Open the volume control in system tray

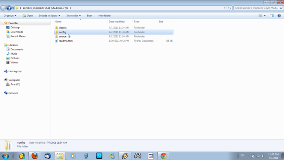click(263, 156)
